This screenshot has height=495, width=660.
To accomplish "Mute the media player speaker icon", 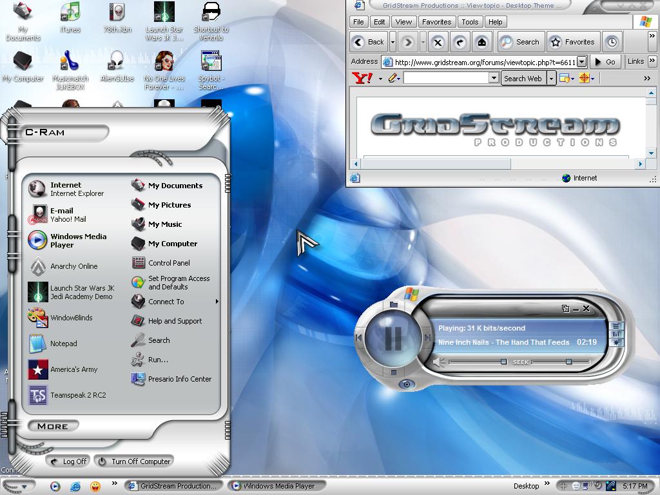I will pos(438,362).
